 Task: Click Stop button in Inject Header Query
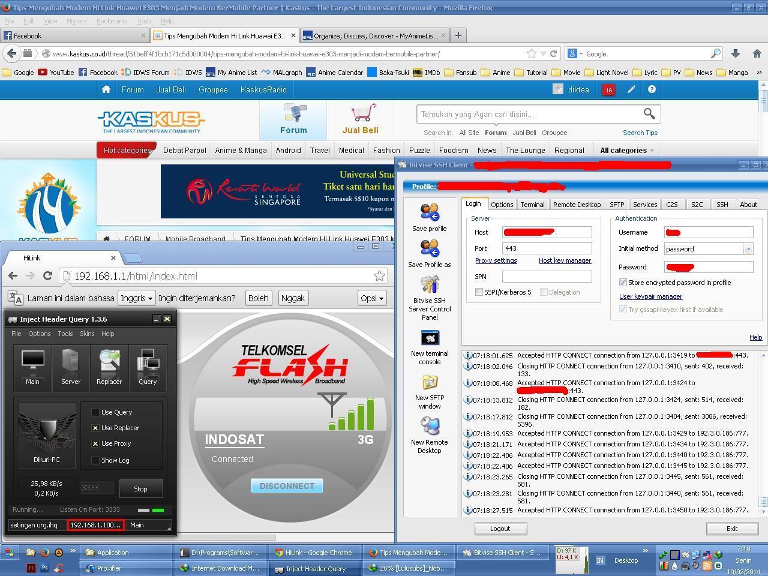[140, 489]
